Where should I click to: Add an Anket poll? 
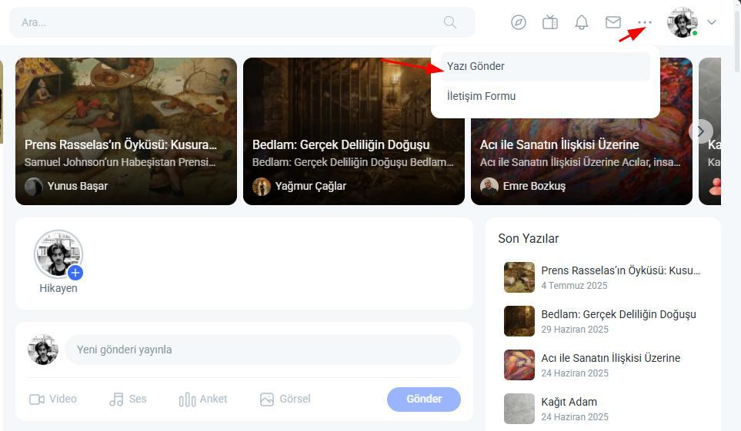[203, 399]
